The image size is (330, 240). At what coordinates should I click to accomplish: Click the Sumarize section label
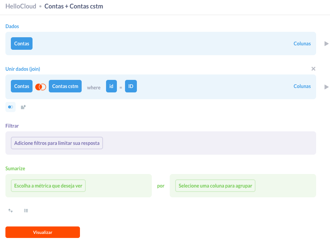[x=15, y=169]
